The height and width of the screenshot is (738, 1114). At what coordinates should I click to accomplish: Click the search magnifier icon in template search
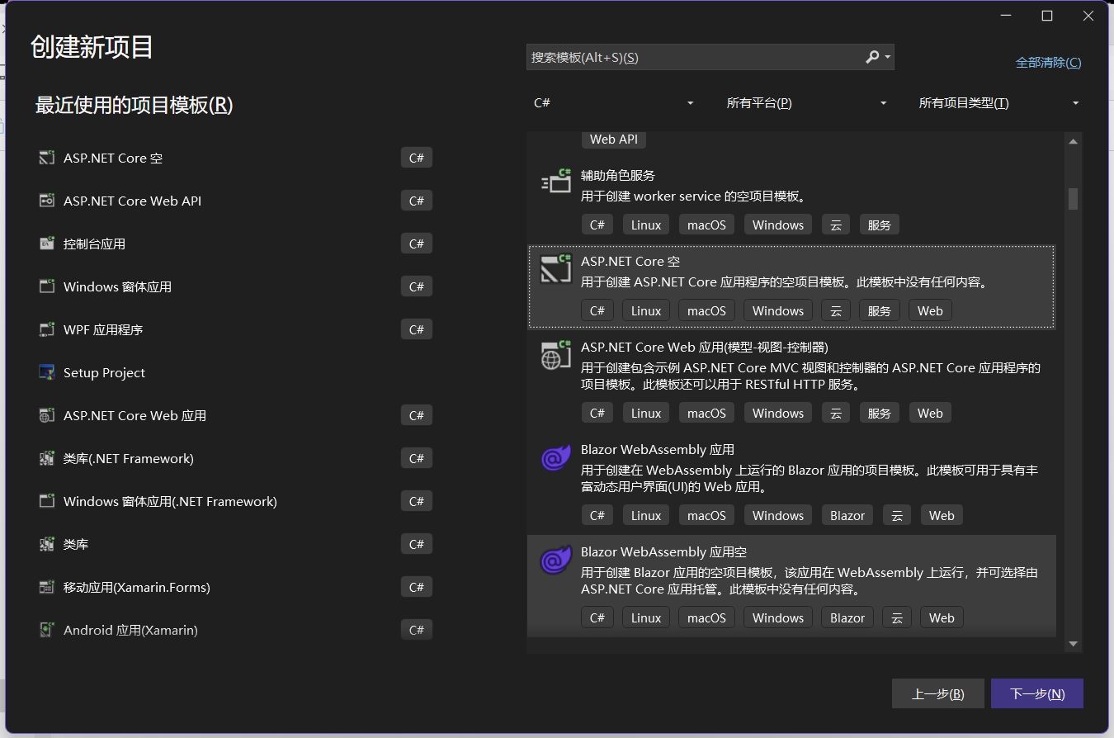[x=872, y=57]
